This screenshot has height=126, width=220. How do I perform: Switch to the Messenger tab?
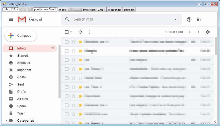coord(114,10)
